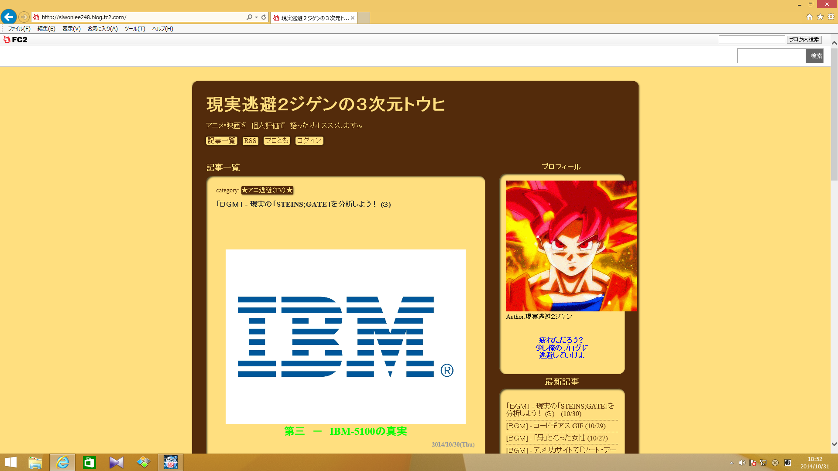Screen dimensions: 838x471
Task: Open the PSO2 taskbar icon
Action: tap(171, 462)
